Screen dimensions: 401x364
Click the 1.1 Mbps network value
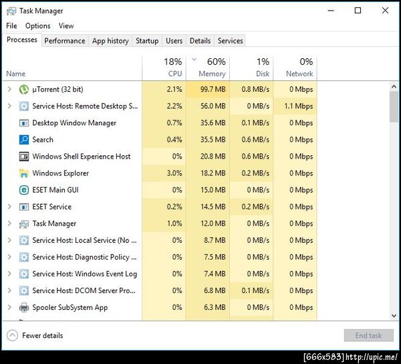pyautogui.click(x=299, y=106)
